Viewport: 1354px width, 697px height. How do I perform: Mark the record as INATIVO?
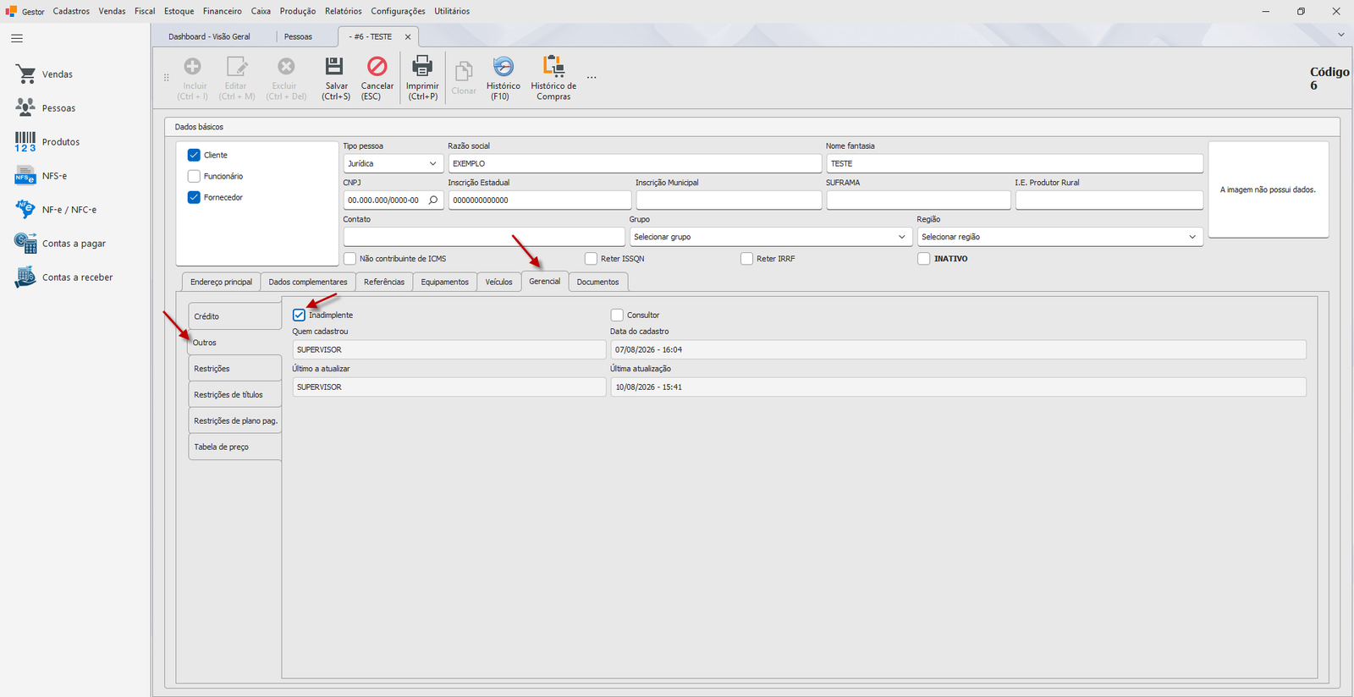pyautogui.click(x=924, y=259)
